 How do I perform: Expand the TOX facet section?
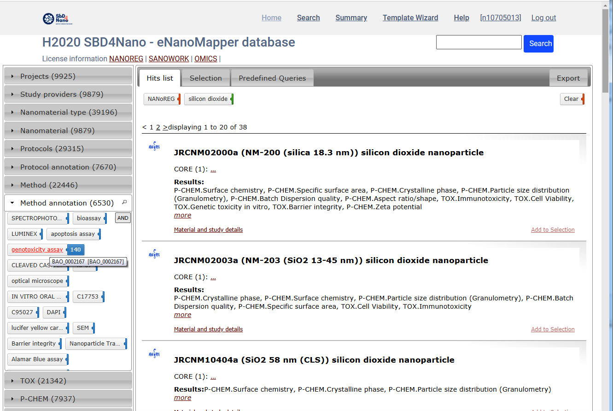[x=68, y=381]
